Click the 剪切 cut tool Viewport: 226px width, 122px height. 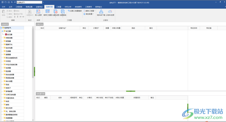[x=9, y=11]
